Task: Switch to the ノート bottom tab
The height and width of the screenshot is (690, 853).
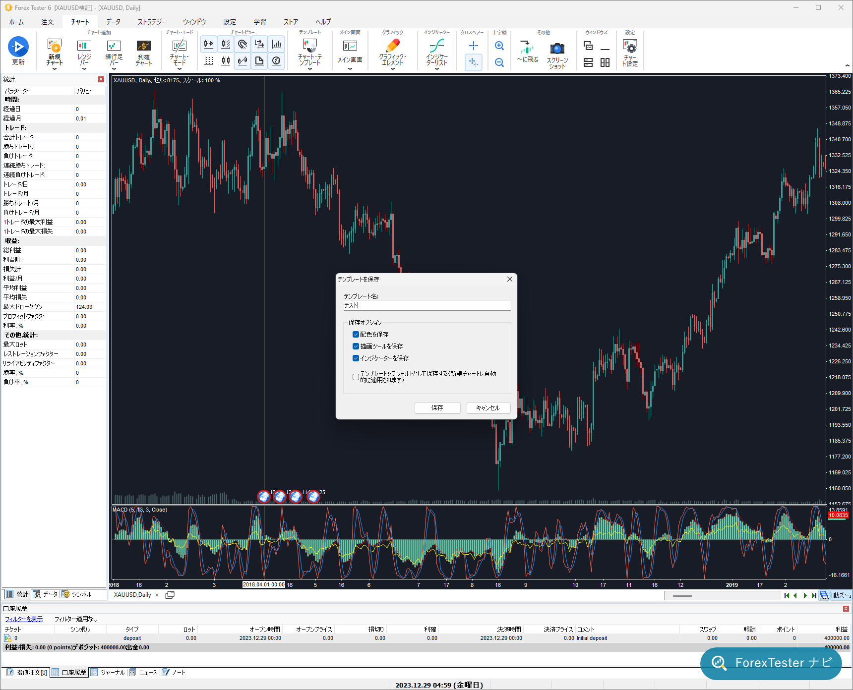Action: click(174, 673)
